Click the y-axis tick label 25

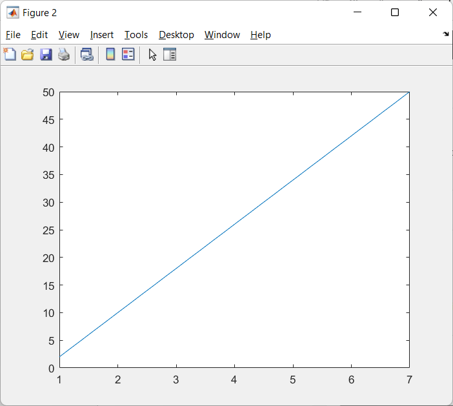[x=48, y=230]
